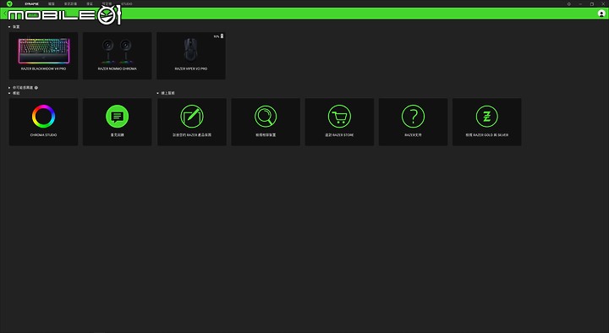This screenshot has height=333, width=609.
Task: Open the user account avatar
Action: [x=601, y=14]
